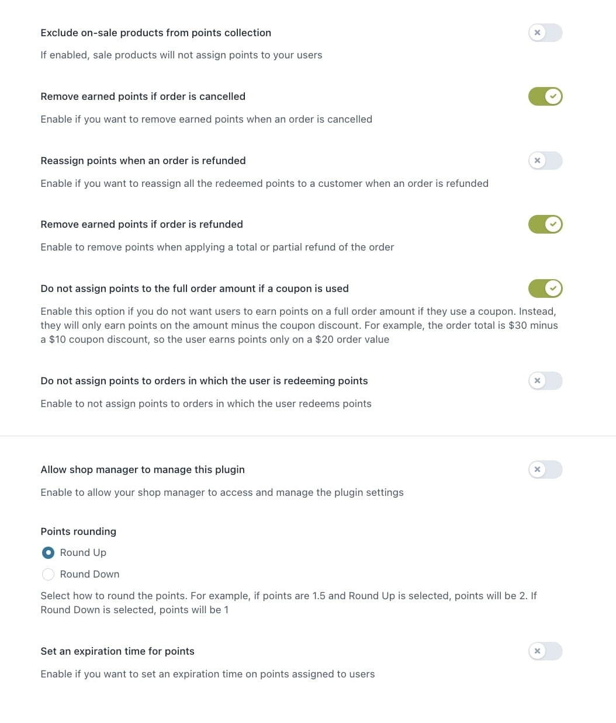
Task: Enable Reassign points when order is refunded switch
Action: point(545,161)
